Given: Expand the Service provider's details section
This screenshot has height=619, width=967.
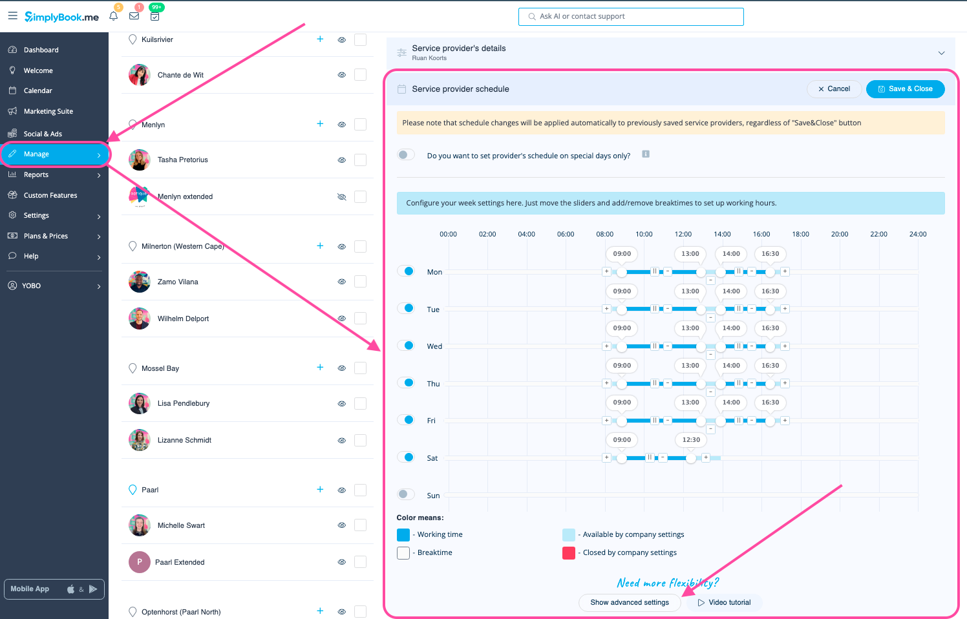Looking at the screenshot, I should click(941, 53).
